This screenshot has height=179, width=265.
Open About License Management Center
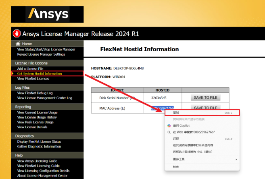42,176
